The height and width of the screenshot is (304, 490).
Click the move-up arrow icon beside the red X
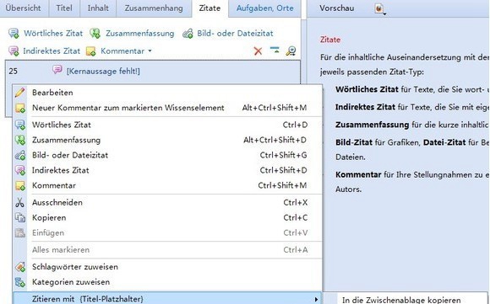pyautogui.click(x=275, y=50)
